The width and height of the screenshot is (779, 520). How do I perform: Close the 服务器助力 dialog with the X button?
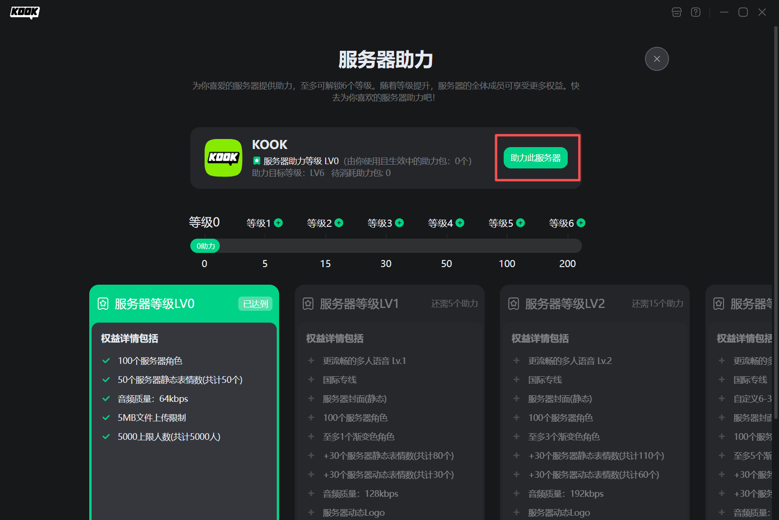pos(657,59)
